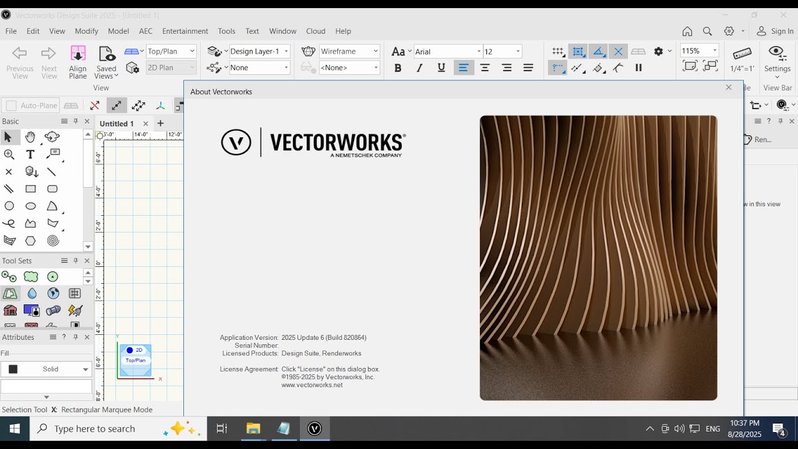798x449 pixels.
Task: Open Saved Views
Action: [x=107, y=62]
